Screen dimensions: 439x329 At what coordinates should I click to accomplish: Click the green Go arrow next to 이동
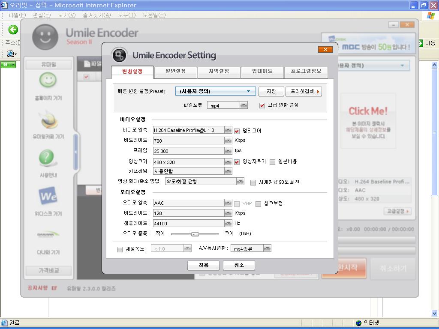pos(421,43)
